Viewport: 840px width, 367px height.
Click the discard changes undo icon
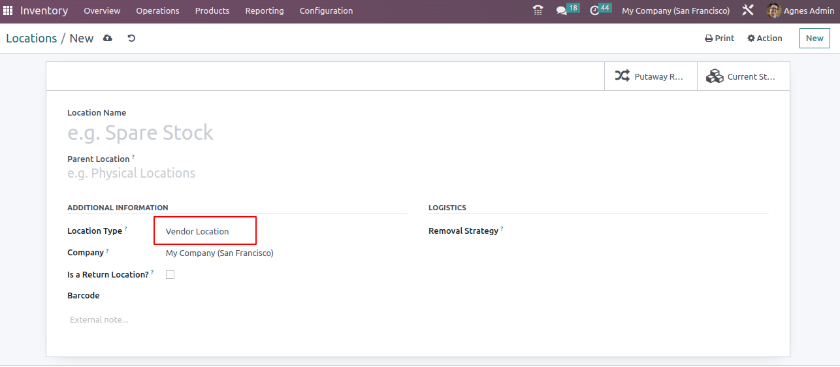pos(131,39)
